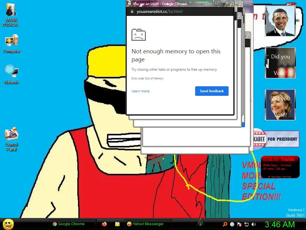Open the network connection tray icon
Image resolution: width=306 pixels, height=230 pixels.
(x=247, y=224)
